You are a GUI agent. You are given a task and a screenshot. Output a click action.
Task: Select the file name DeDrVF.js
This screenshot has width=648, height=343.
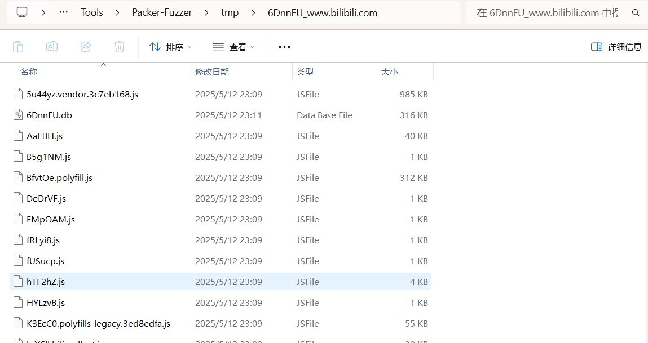[46, 199]
